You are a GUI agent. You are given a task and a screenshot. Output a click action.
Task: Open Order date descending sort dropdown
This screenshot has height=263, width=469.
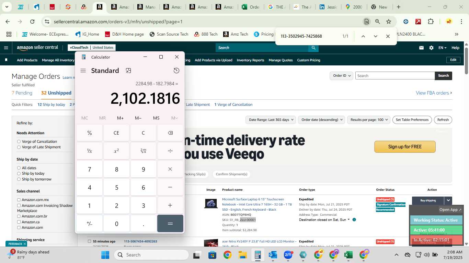point(322,120)
